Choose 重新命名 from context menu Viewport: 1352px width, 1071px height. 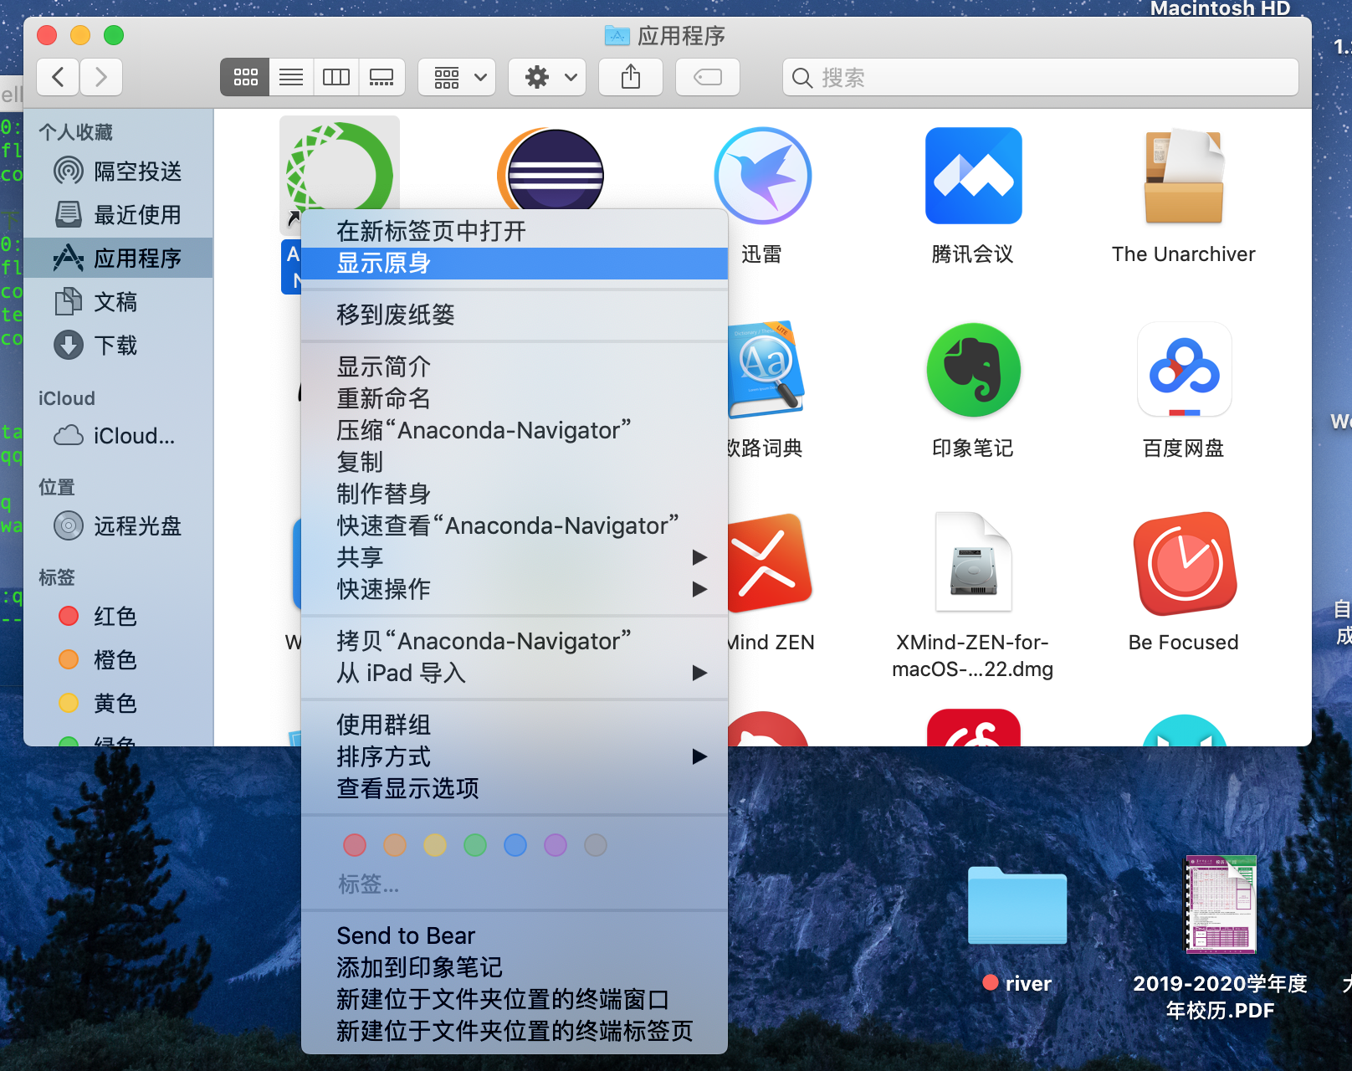[x=514, y=398]
